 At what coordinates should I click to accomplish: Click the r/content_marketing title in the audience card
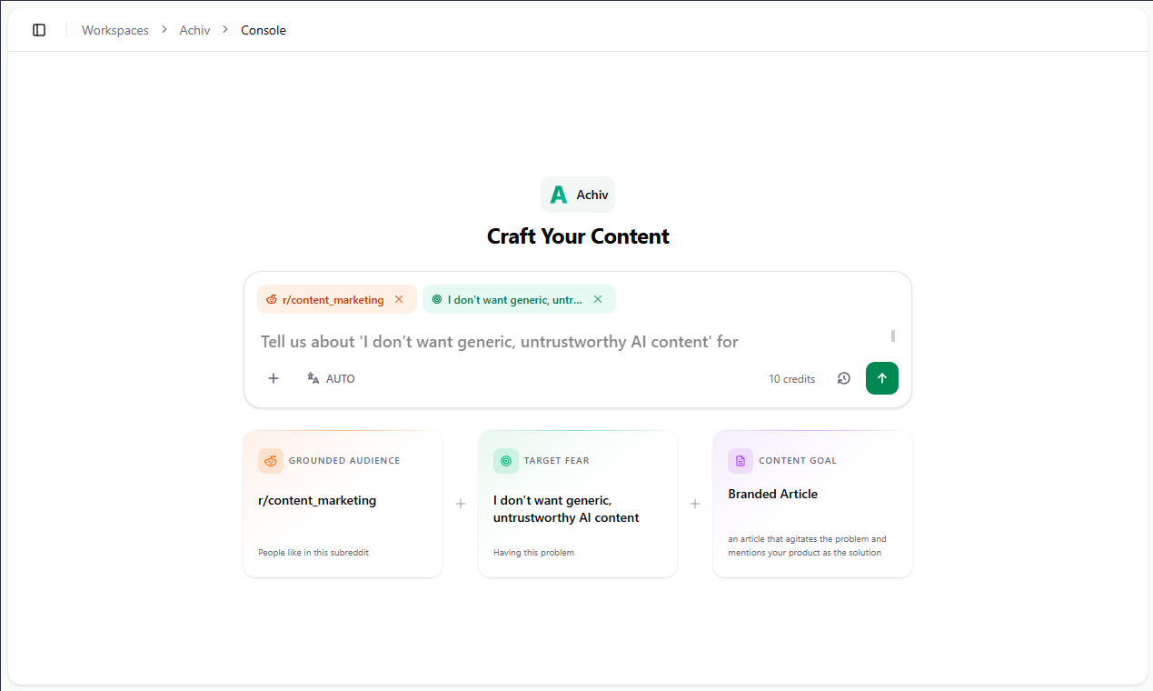click(x=317, y=500)
